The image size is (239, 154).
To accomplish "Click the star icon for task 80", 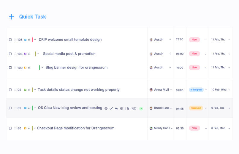I will pos(29,128).
